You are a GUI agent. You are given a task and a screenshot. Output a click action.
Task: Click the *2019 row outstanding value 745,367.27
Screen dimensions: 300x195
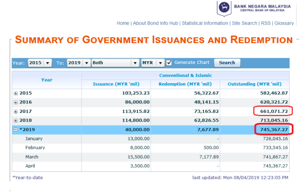274,129
